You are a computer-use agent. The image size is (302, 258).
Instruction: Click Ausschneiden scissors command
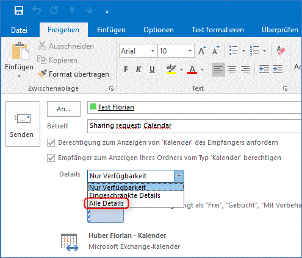point(65,46)
